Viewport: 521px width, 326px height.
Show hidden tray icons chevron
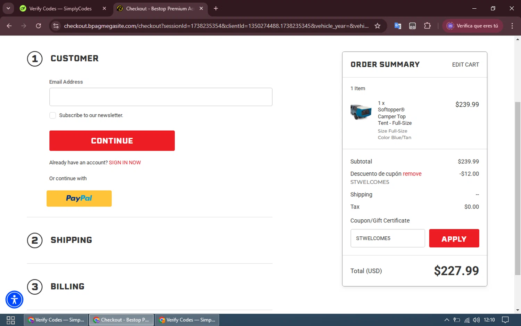coord(447,320)
